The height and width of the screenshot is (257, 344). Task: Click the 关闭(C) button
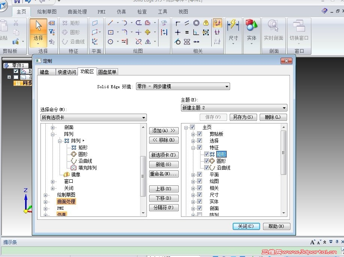[246, 226]
